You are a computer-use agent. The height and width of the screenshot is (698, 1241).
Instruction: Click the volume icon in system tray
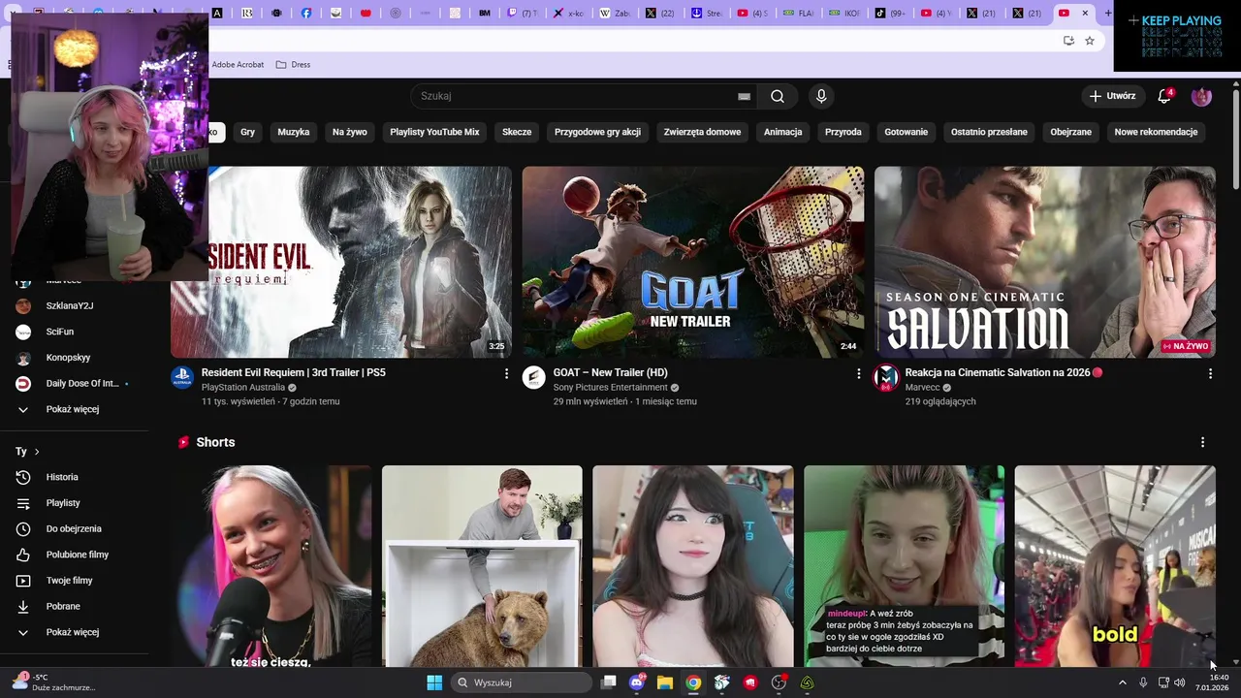coord(1180,682)
